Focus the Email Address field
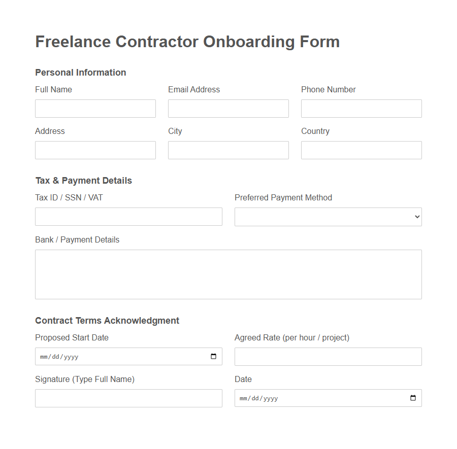Image resolution: width=457 pixels, height=449 pixels. (x=228, y=108)
